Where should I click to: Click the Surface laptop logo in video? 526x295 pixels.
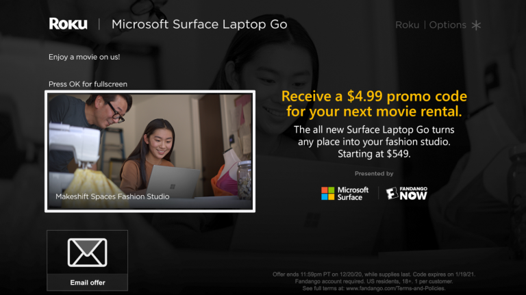(x=173, y=186)
